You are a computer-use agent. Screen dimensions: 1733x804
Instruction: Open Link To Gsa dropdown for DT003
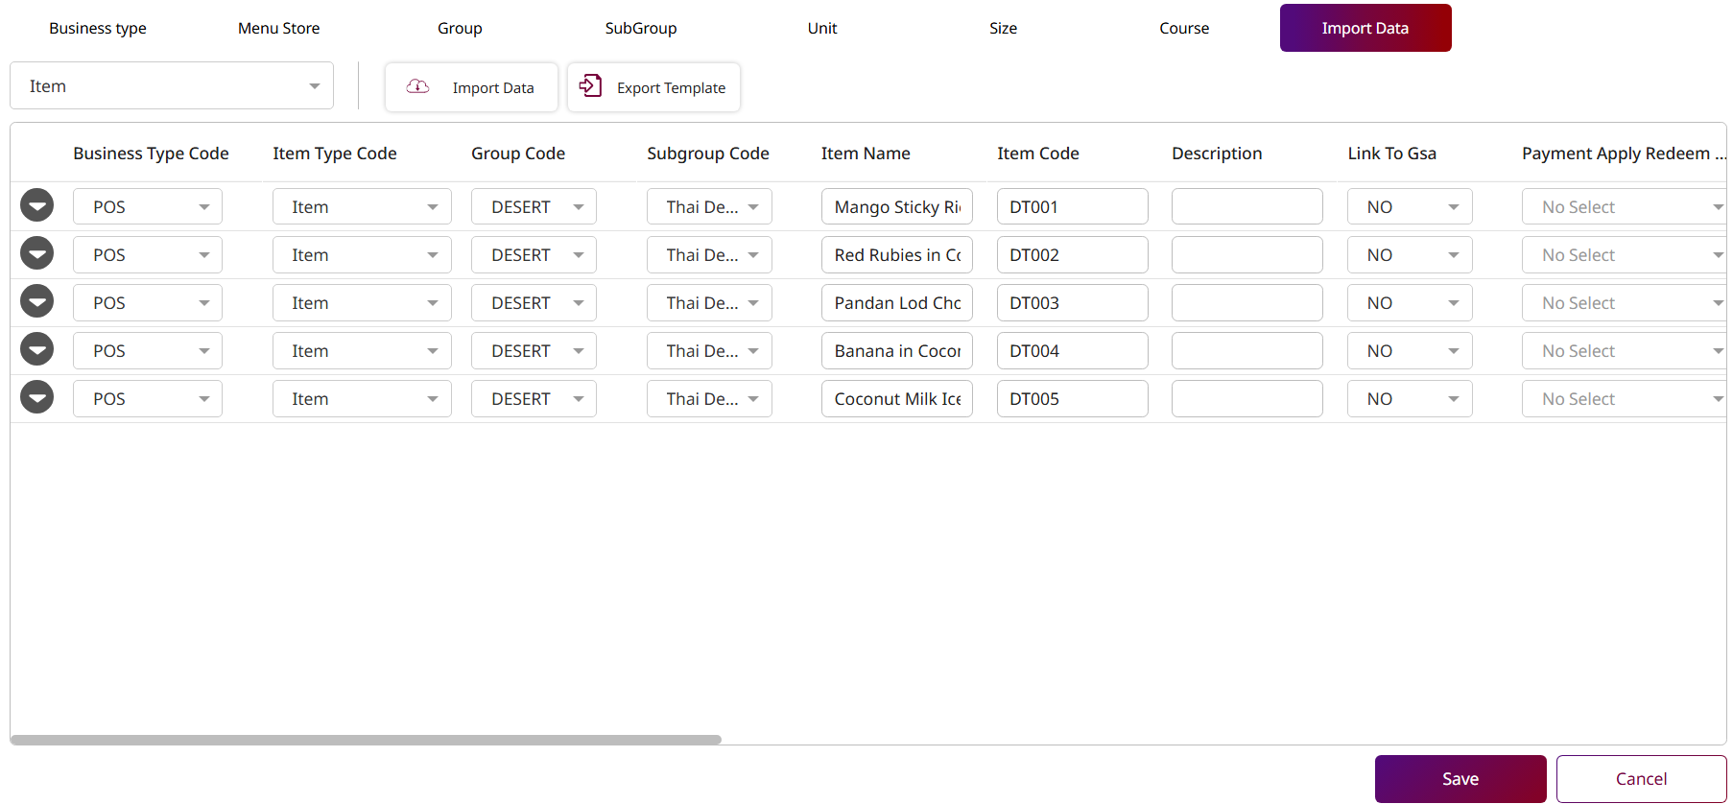(1409, 303)
